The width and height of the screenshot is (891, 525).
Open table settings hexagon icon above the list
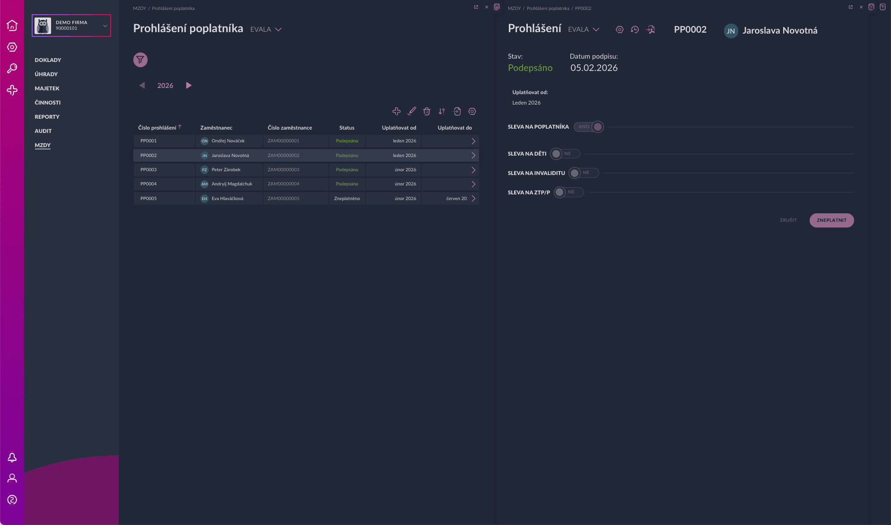(472, 112)
